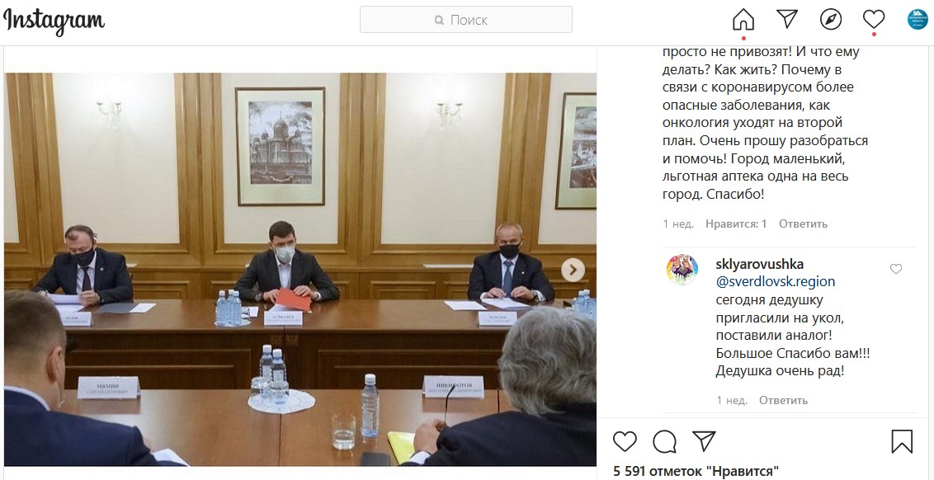Reply to sklyarovushka's comment via Ответить
Image resolution: width=934 pixels, height=480 pixels.
point(783,400)
